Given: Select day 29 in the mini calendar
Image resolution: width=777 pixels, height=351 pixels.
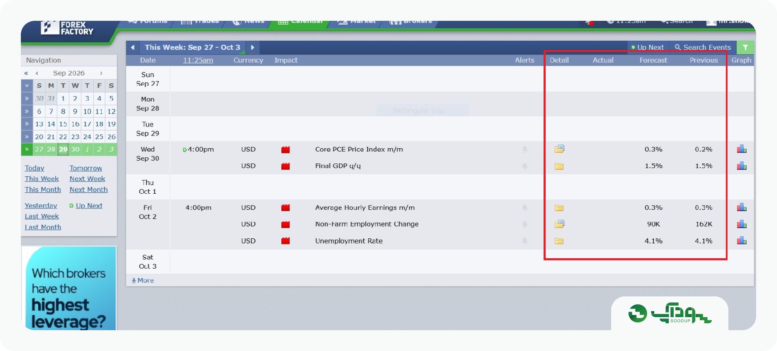Looking at the screenshot, I should pos(63,149).
